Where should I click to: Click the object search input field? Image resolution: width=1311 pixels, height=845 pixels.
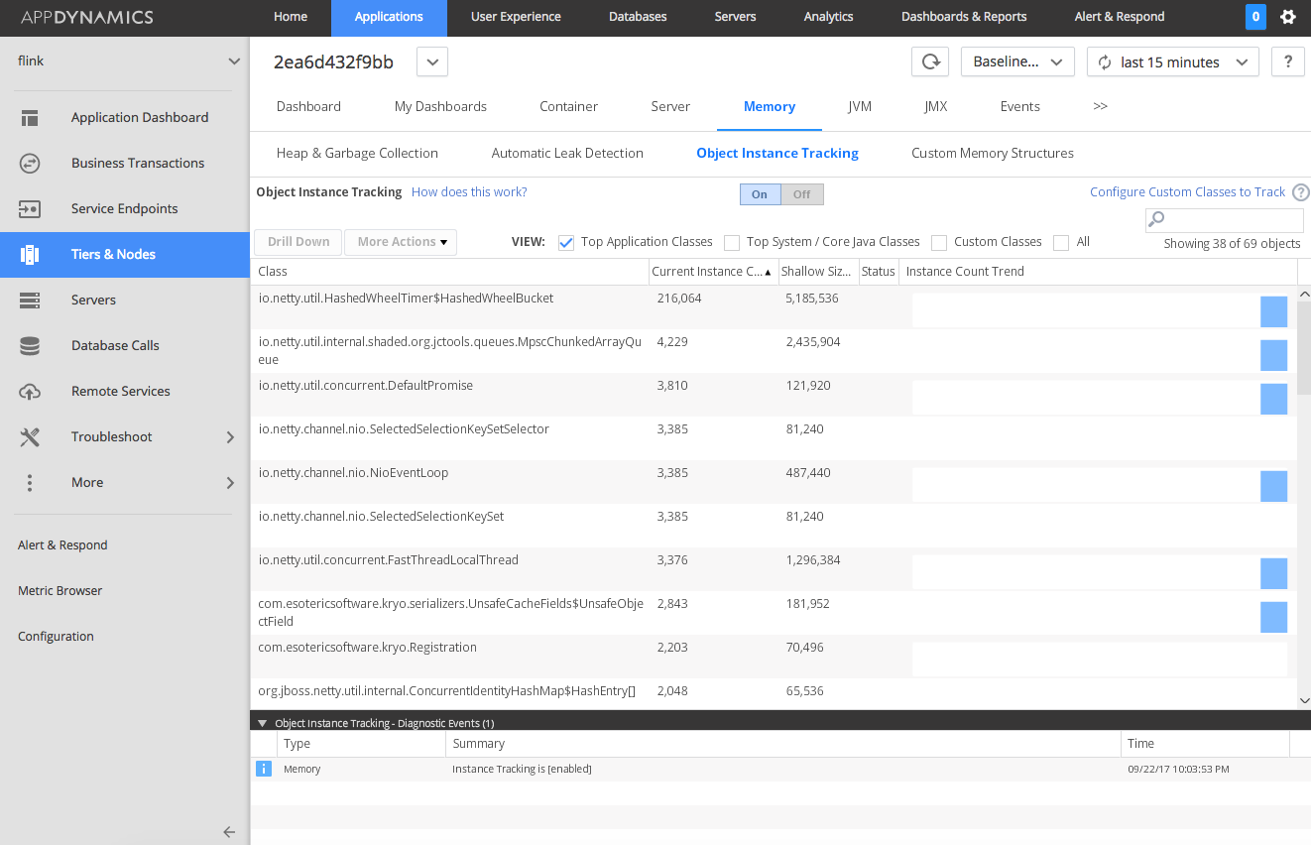tap(1225, 220)
